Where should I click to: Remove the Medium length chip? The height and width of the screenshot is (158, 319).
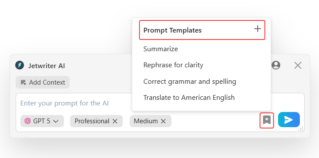(x=163, y=121)
